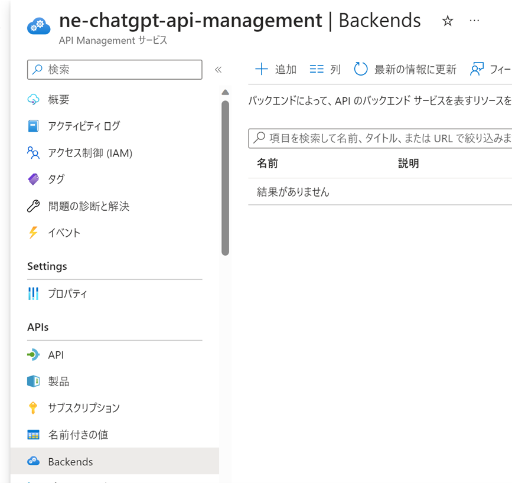Select アクセス制御 (IAM) menu item
Image resolution: width=512 pixels, height=483 pixels.
click(90, 153)
